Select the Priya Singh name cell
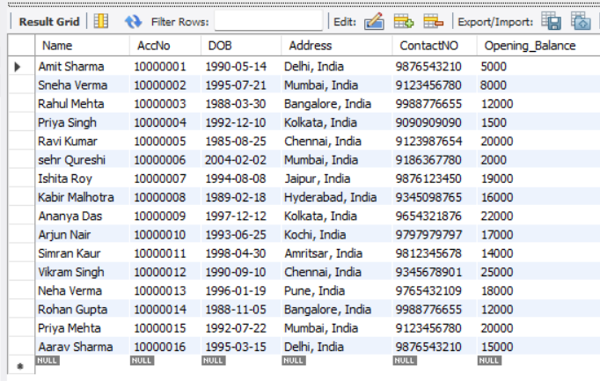 coord(83,122)
